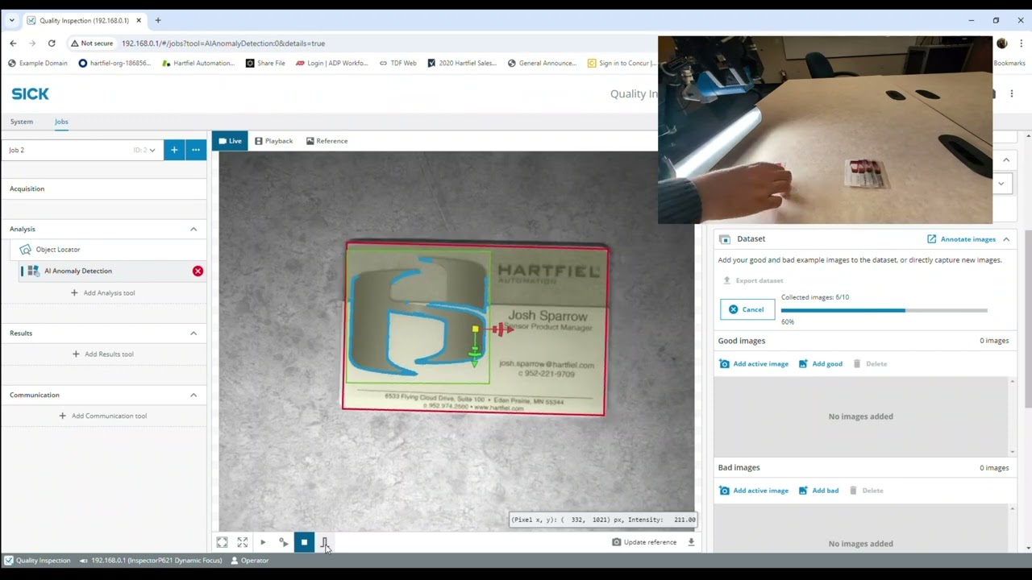1032x580 pixels.
Task: Open Hartfiel Automation bookmark
Action: (x=198, y=63)
